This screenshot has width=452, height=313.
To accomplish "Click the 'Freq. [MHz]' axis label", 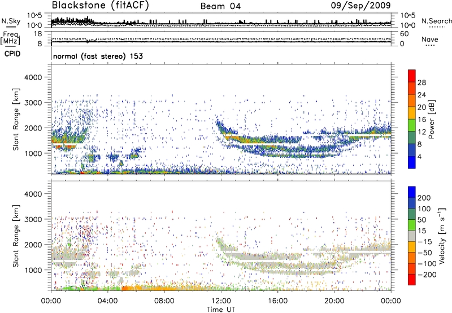I will 10,38.
